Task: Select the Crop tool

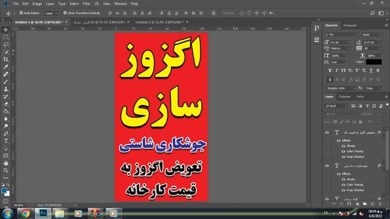Action: [x=6, y=59]
